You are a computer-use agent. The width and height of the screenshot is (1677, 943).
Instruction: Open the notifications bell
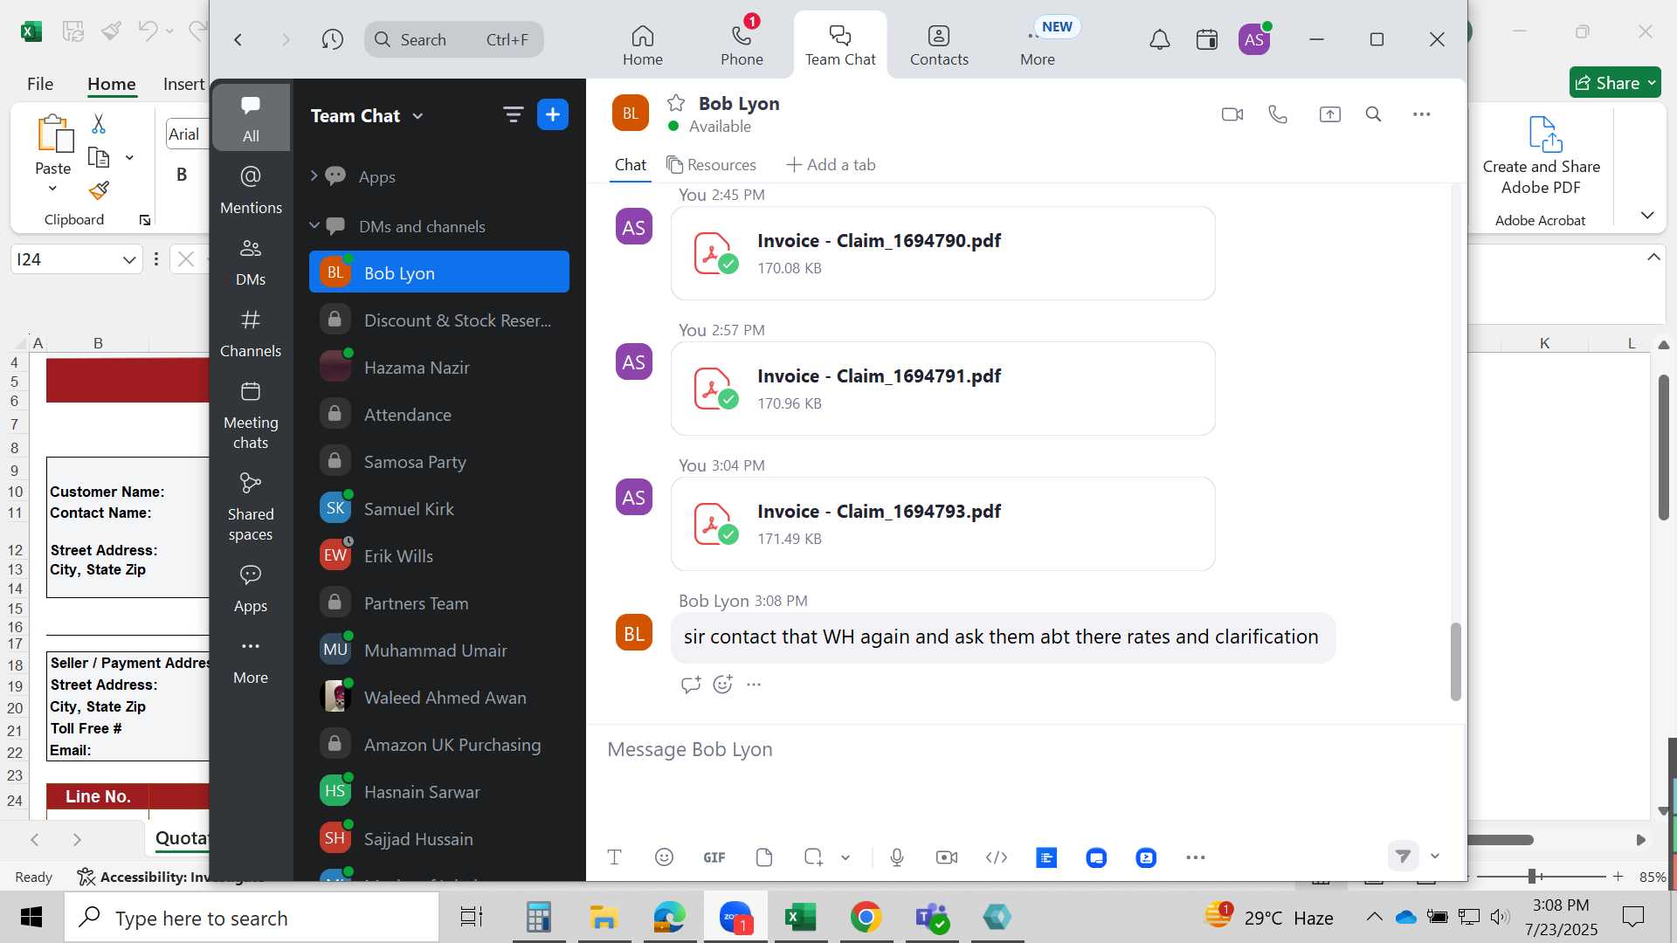click(x=1159, y=39)
